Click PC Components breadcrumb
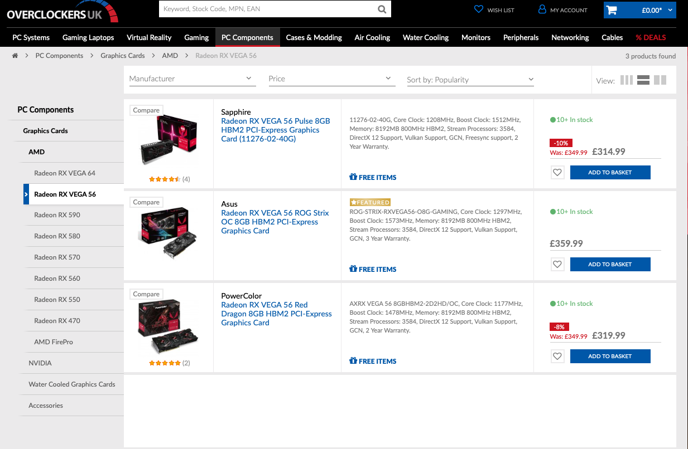Viewport: 688px width, 449px height. point(59,56)
